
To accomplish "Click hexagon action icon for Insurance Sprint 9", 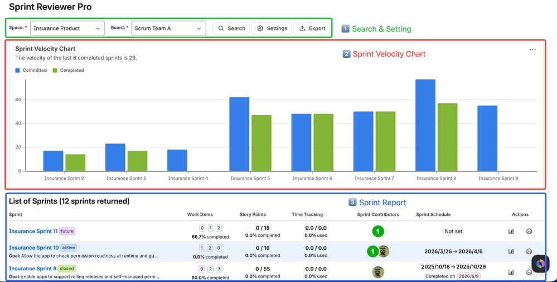I will pyautogui.click(x=529, y=272).
